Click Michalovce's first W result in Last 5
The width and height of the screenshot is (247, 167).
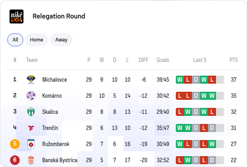[180, 80]
